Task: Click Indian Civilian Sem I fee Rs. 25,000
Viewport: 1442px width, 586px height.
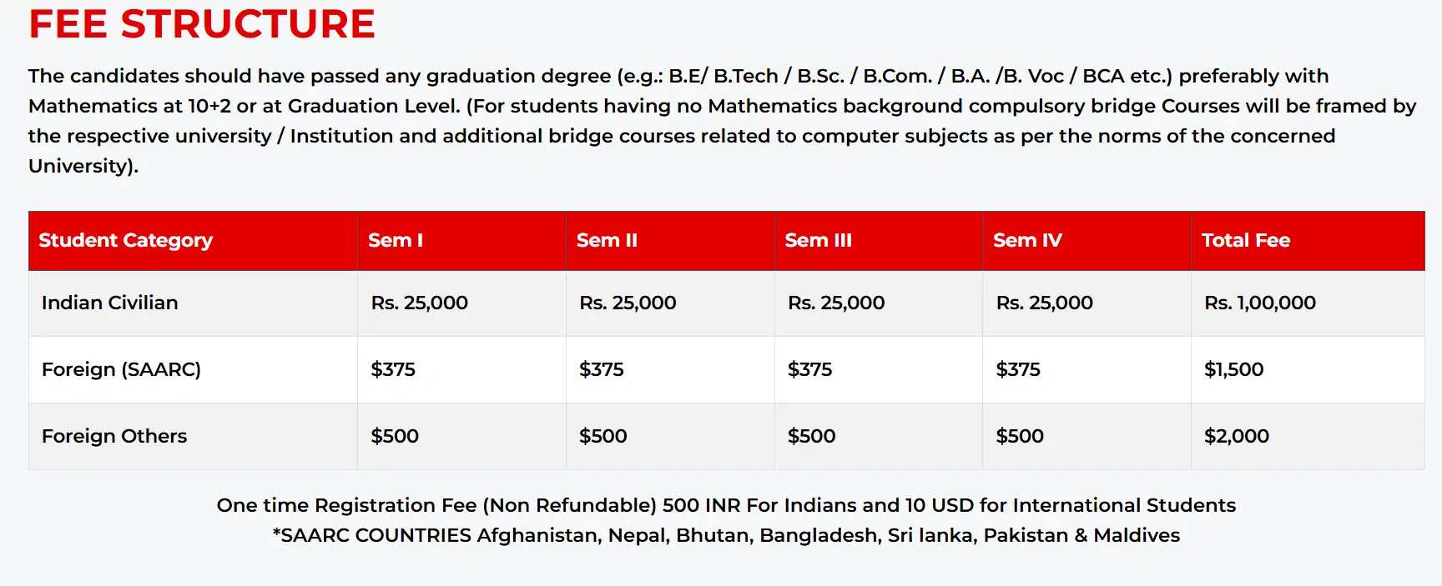Action: tap(419, 303)
